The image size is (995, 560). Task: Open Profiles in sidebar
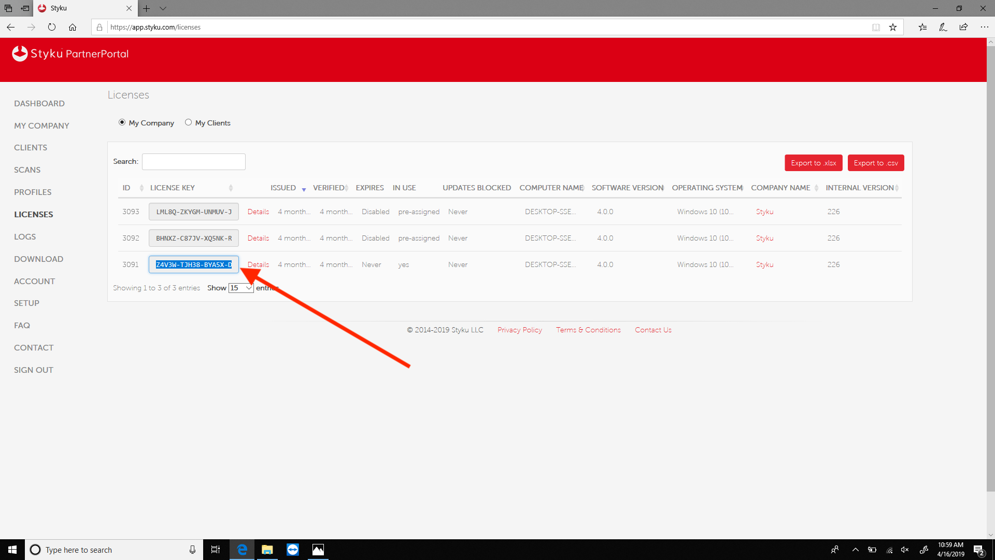coord(33,192)
